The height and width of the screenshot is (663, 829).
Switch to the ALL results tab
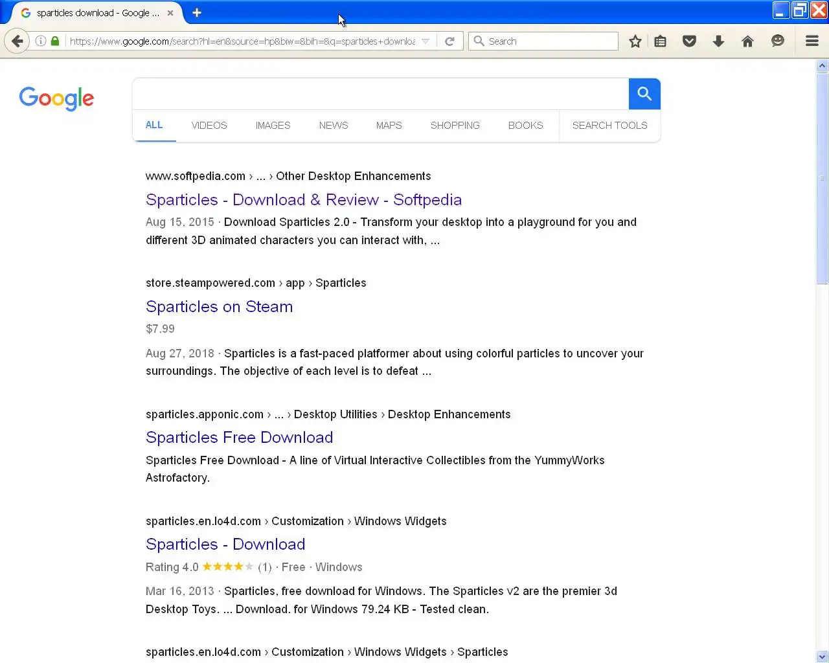(154, 125)
